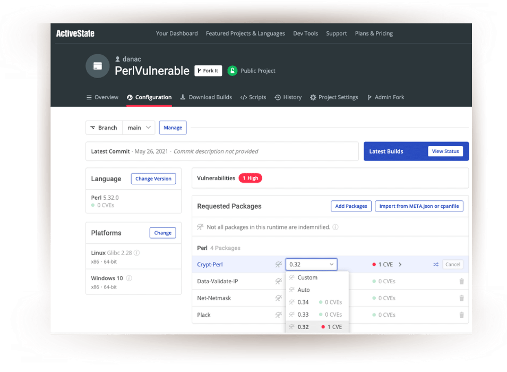The height and width of the screenshot is (372, 507).
Task: Open the Overview tab
Action: 102,97
